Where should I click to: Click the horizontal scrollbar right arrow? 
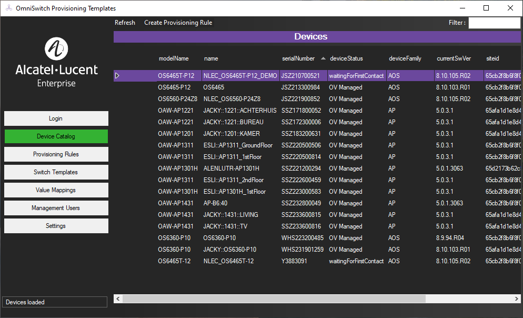click(x=516, y=299)
